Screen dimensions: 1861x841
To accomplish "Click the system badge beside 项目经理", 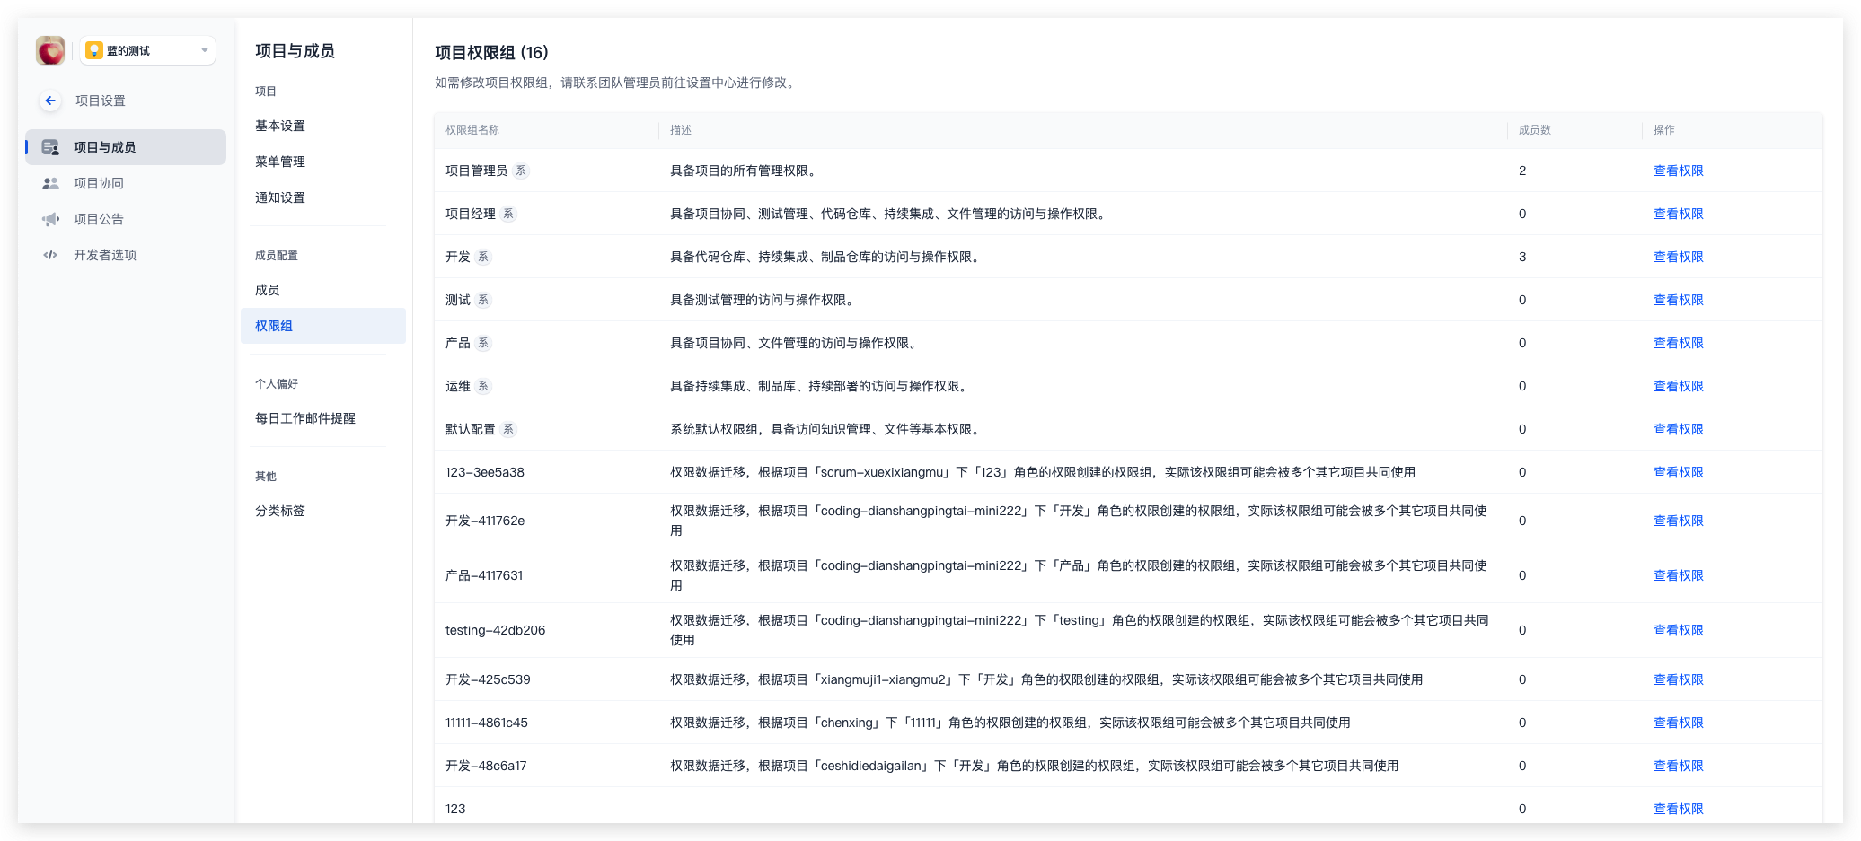I will (x=508, y=214).
